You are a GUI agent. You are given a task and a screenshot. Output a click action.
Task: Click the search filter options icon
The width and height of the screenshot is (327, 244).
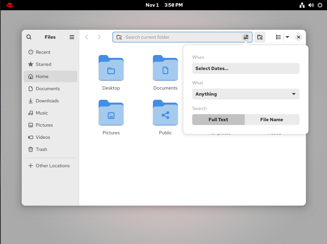point(246,37)
